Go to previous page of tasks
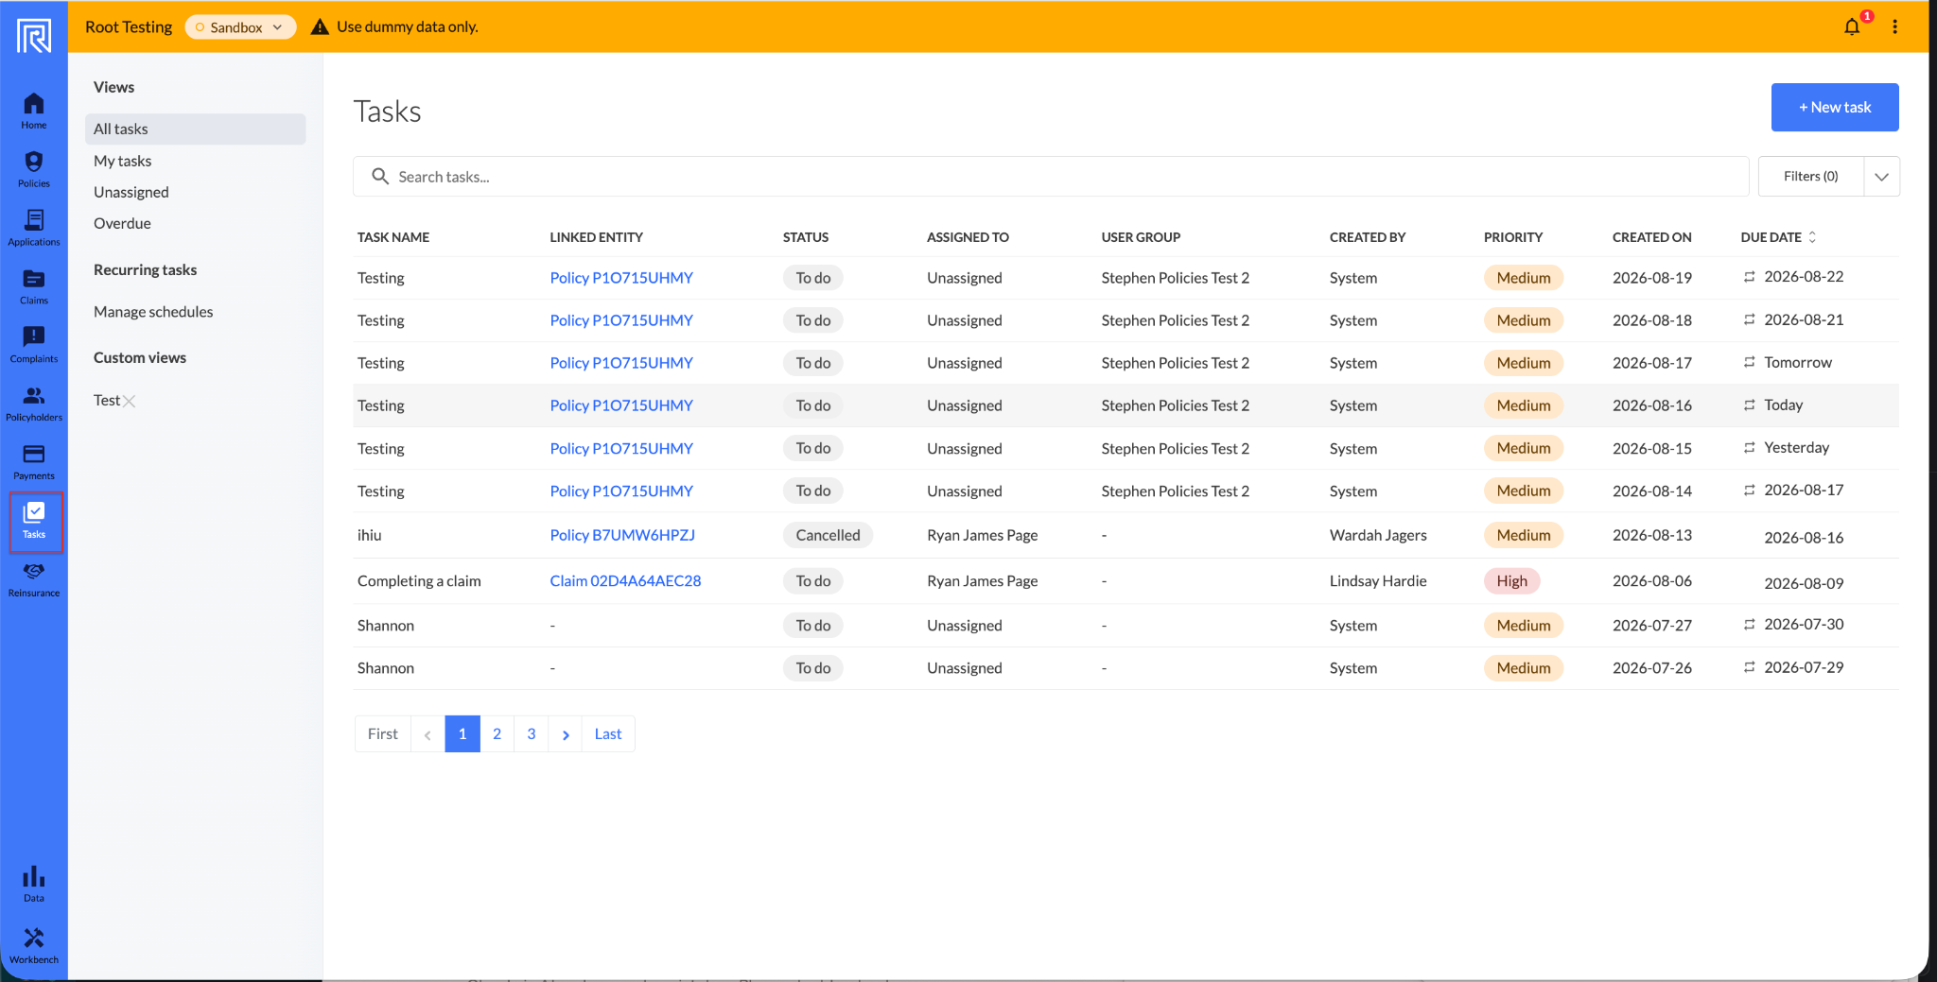This screenshot has width=1937, height=982. [428, 734]
